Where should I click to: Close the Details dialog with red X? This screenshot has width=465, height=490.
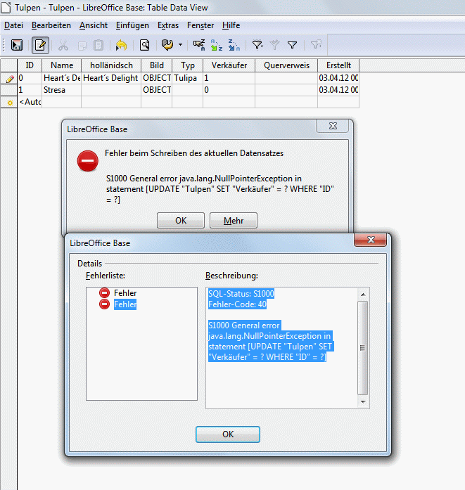point(370,240)
